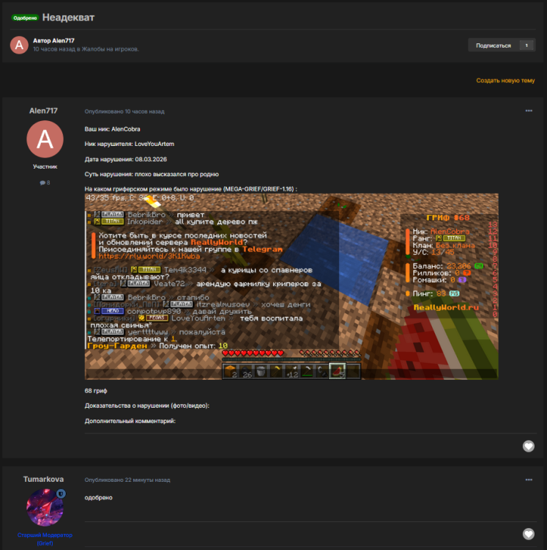Click Дополнительный комментарий line

click(x=130, y=421)
